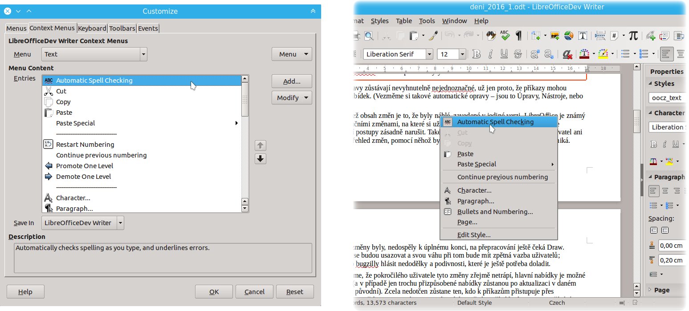This screenshot has width=689, height=311.
Task: Click the numbered list icon in the formatting toolbar
Action: click(644, 54)
